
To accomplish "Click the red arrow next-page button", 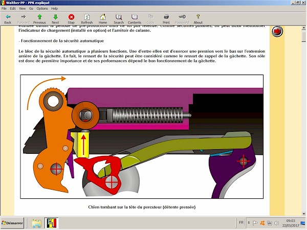I will point(277,31).
